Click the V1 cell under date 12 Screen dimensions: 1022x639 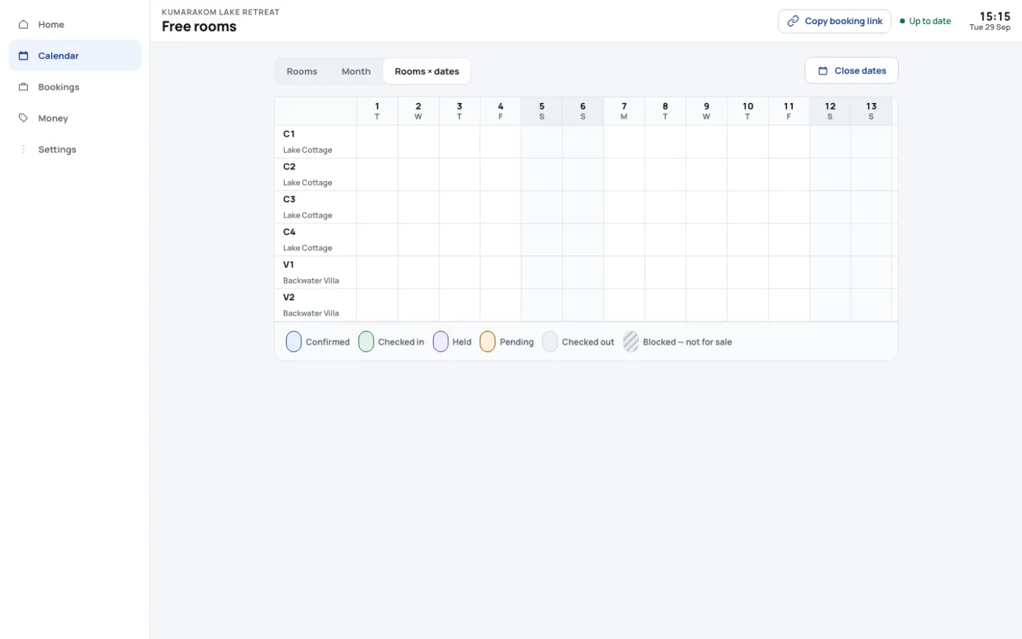[x=830, y=272]
